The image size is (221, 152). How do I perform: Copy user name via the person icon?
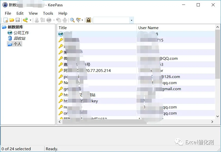click(37, 20)
